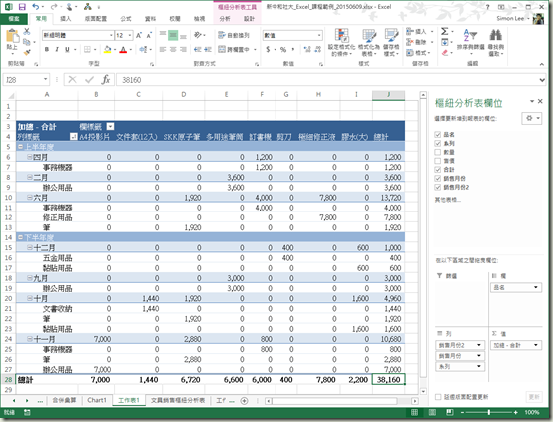Click the AutoSum sigma icon
The image size is (553, 422).
[x=445, y=31]
